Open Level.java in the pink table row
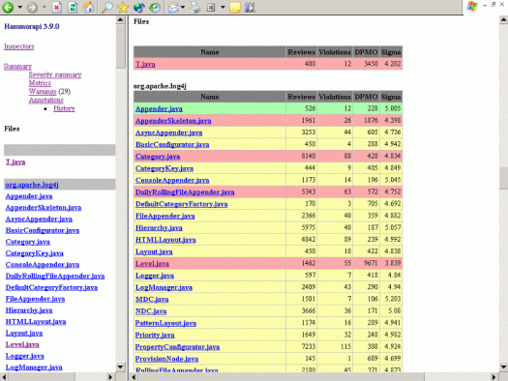This screenshot has height=381, width=508. pyautogui.click(x=152, y=263)
